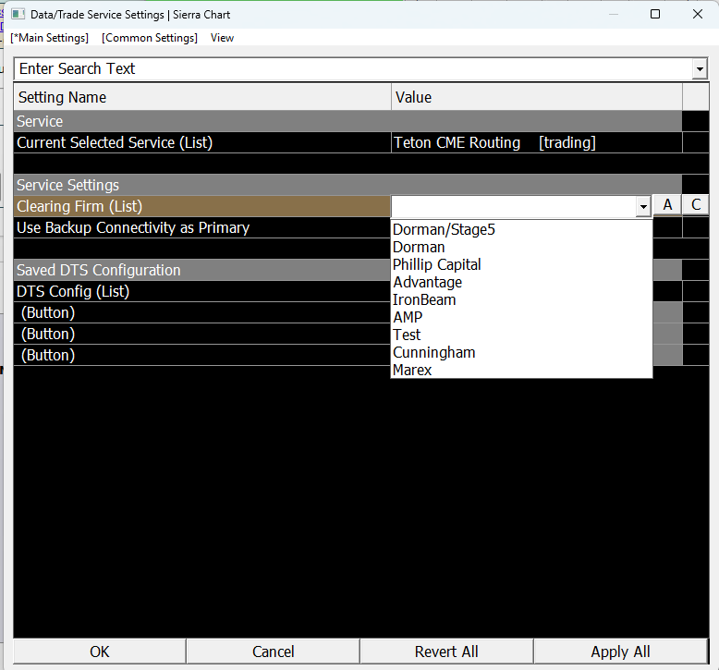Click the C button beside Clearing Firm
The height and width of the screenshot is (670, 719).
pyautogui.click(x=696, y=205)
